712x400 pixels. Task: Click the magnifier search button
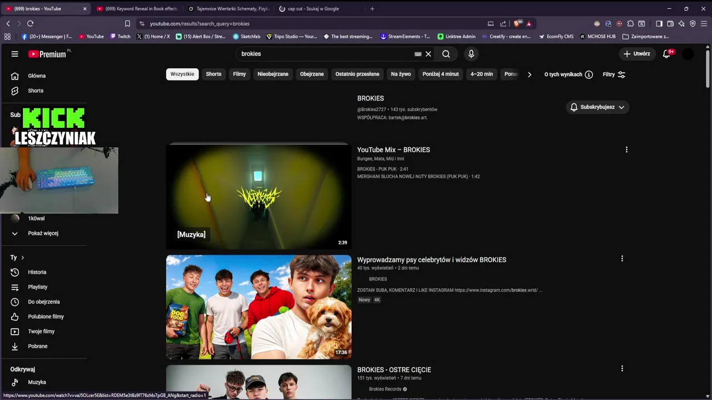point(446,54)
